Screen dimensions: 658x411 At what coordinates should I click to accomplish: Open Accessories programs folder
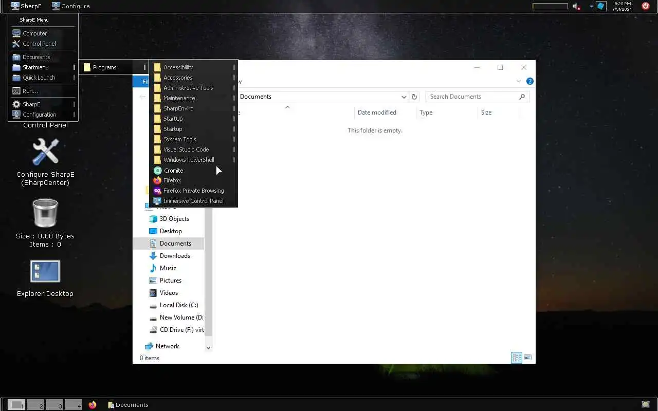[x=194, y=78]
